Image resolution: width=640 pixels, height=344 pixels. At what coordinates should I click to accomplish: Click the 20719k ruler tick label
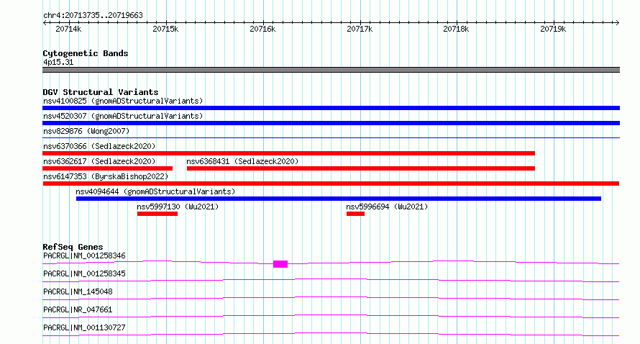coord(553,29)
